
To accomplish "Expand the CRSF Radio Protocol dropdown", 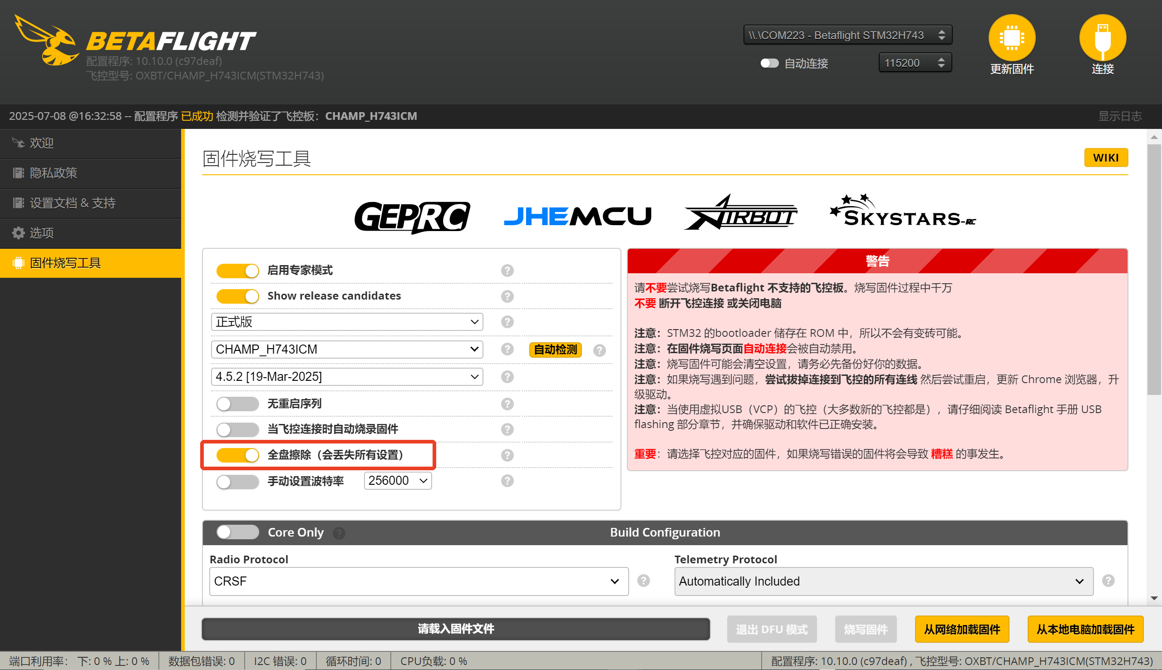I will [x=418, y=581].
